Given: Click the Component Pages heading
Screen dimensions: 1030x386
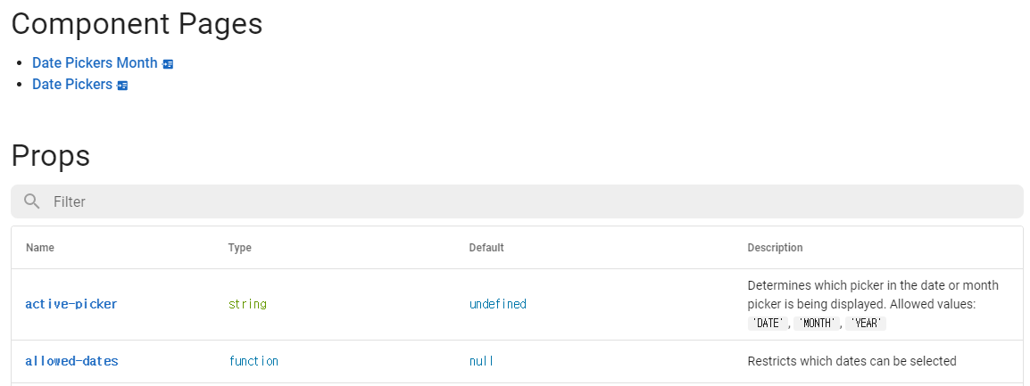Looking at the screenshot, I should pos(137,24).
